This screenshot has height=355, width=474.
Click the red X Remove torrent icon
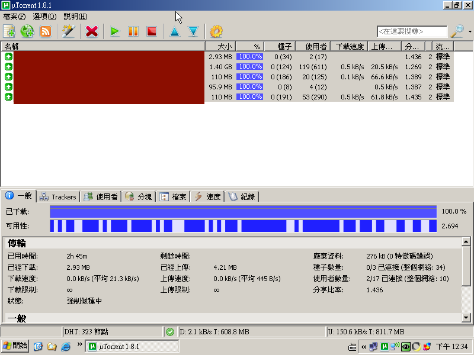[92, 31]
